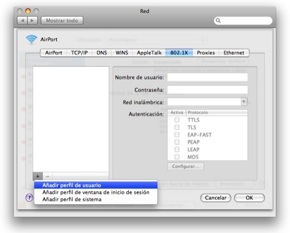Open the Red inalámbrica combo box arrow
290x233 pixels.
click(244, 102)
